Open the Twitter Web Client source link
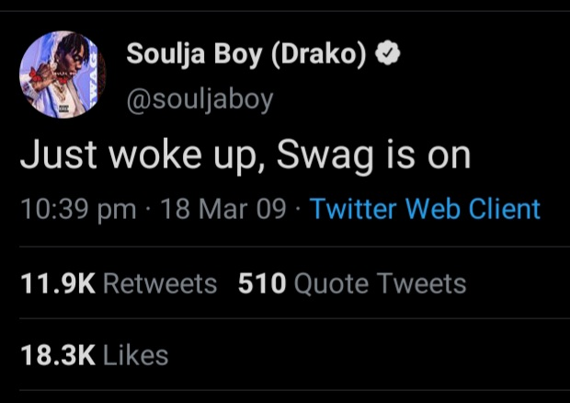570x403 pixels. 425,209
